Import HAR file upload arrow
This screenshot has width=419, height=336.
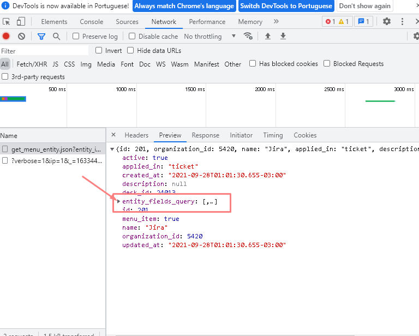pyautogui.click(x=268, y=36)
